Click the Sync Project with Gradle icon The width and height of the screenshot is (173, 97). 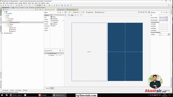pos(62,5)
